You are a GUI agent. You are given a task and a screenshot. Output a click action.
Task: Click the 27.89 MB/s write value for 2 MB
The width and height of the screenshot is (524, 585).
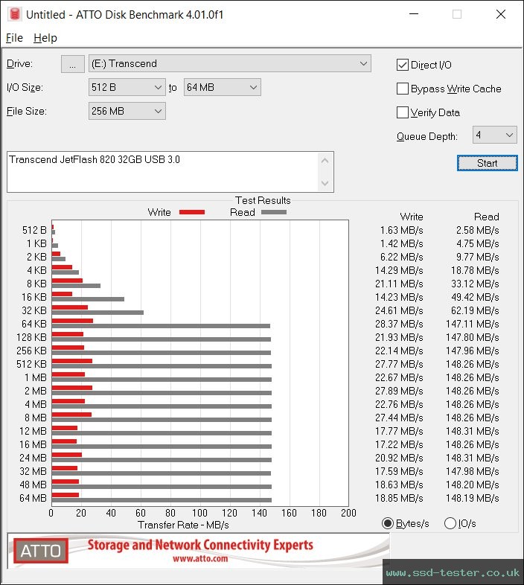pyautogui.click(x=399, y=391)
